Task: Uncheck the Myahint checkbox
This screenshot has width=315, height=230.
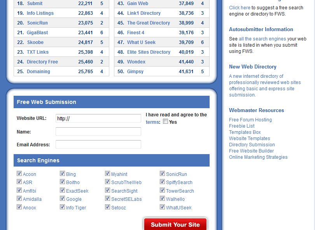Action: [107, 173]
